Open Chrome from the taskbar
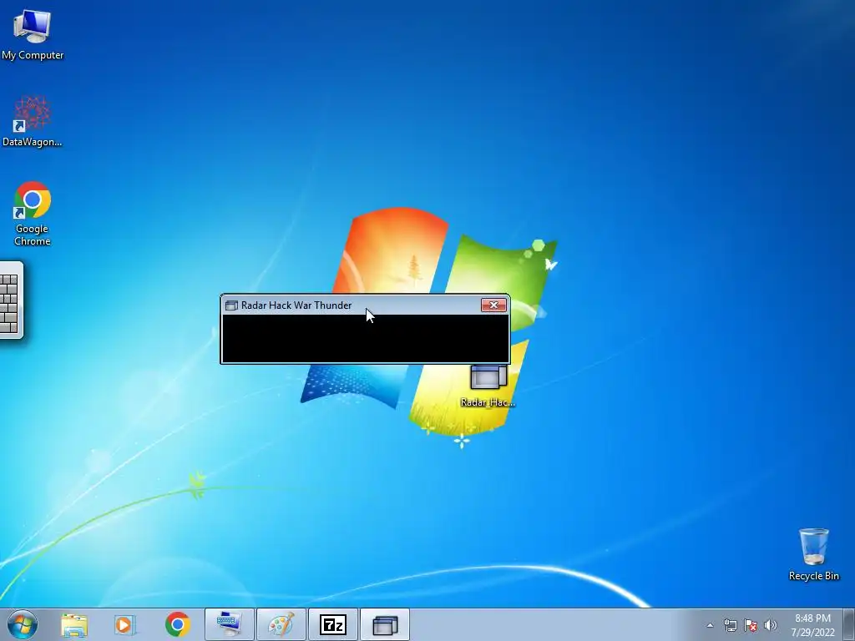The width and height of the screenshot is (855, 641). click(177, 624)
